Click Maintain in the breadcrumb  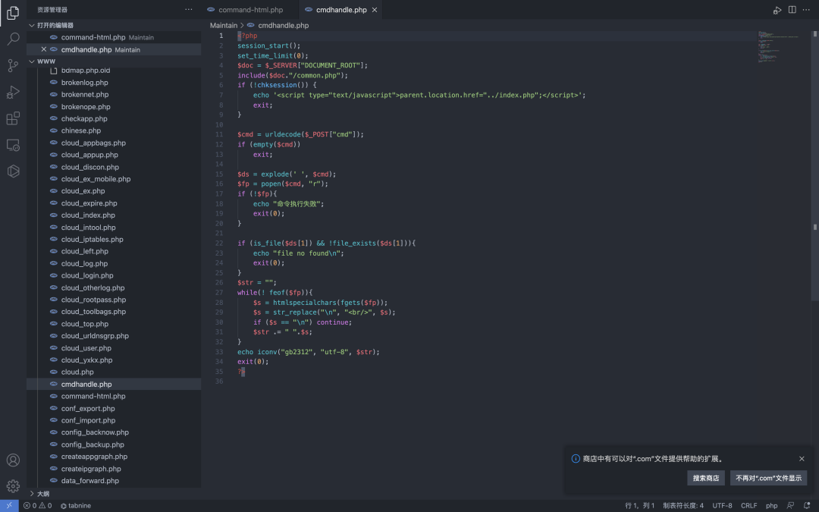tap(224, 25)
